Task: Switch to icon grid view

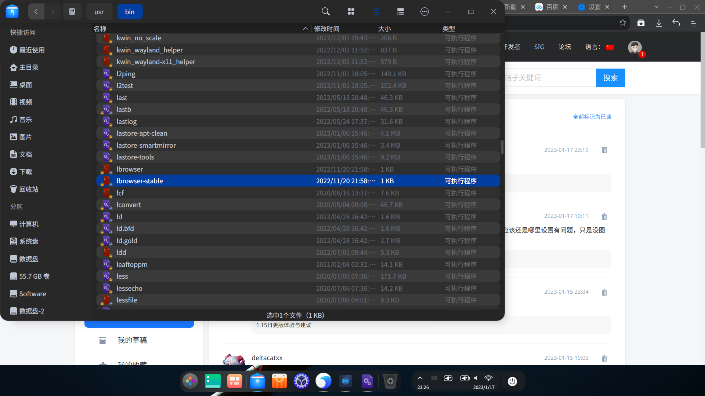Action: (351, 12)
